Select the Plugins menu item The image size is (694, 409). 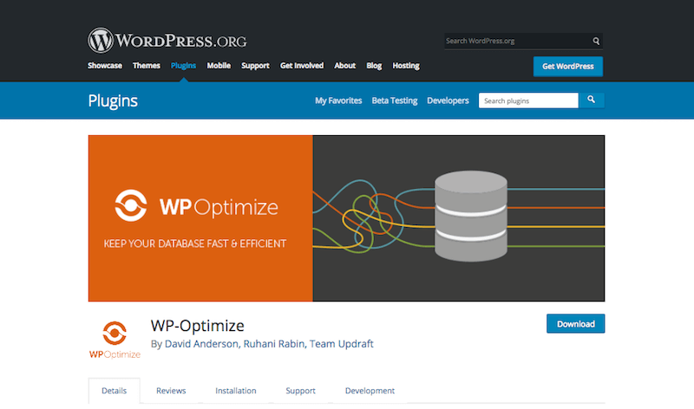(183, 66)
